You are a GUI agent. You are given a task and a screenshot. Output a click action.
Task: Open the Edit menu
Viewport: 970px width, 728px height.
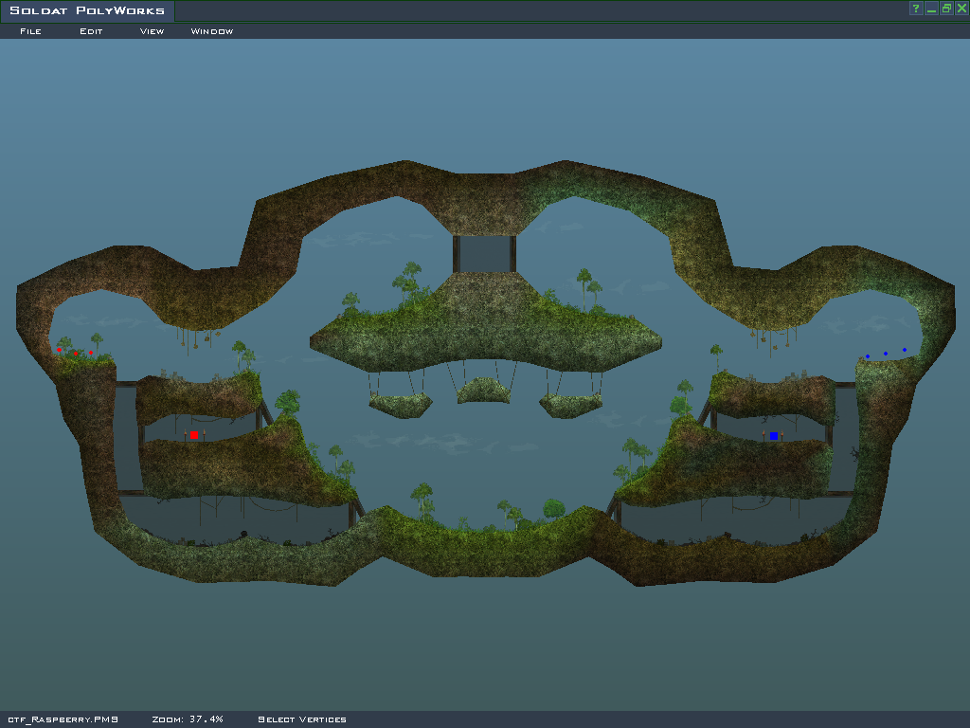pyautogui.click(x=91, y=31)
